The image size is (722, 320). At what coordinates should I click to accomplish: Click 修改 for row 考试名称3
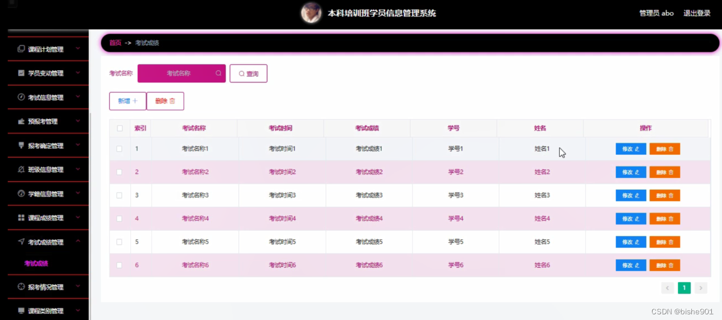pyautogui.click(x=631, y=196)
